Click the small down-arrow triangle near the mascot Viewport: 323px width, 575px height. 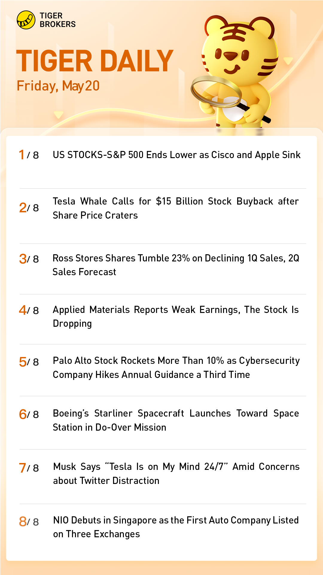click(288, 61)
